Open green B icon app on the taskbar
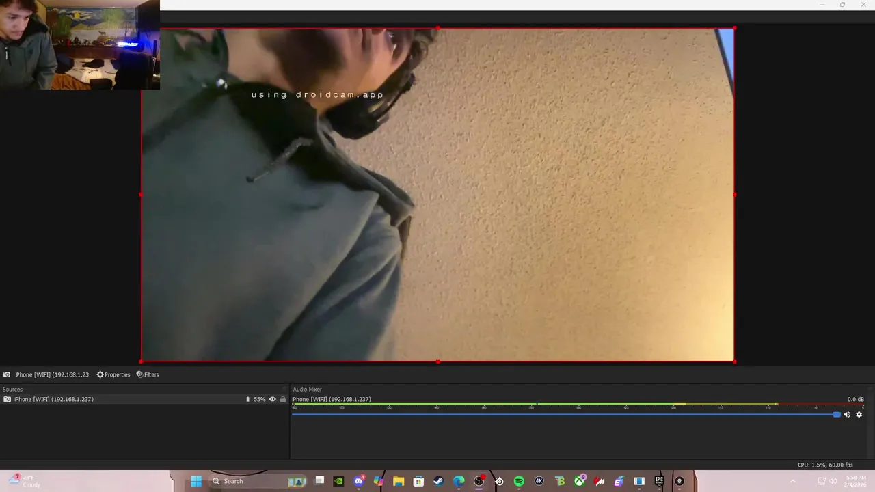 tap(559, 481)
